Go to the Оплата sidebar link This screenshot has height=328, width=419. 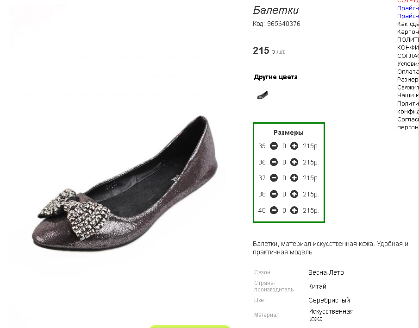(x=407, y=72)
